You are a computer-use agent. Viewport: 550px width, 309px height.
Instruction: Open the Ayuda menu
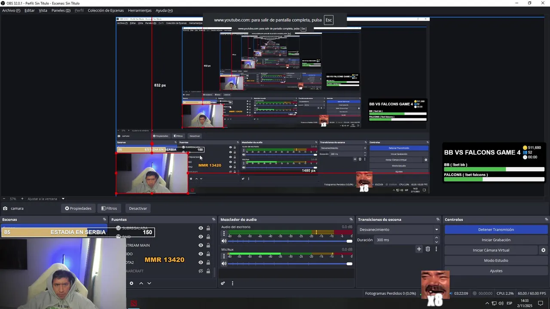(x=164, y=10)
